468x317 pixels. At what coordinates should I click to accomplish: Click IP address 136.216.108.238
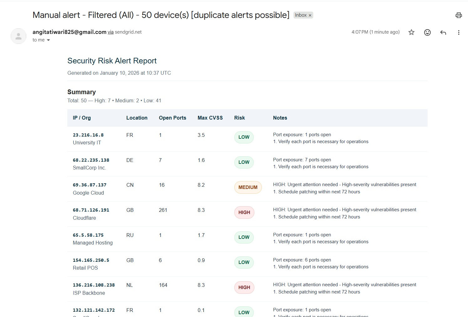click(94, 285)
